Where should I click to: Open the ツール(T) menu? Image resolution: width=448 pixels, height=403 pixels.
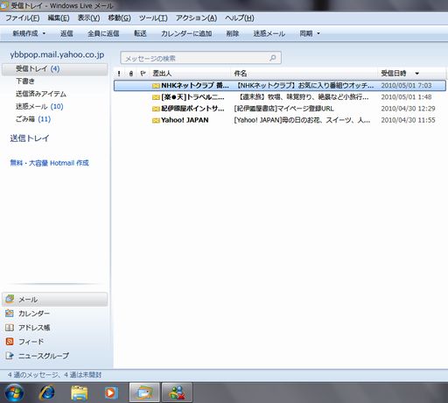[x=153, y=18]
